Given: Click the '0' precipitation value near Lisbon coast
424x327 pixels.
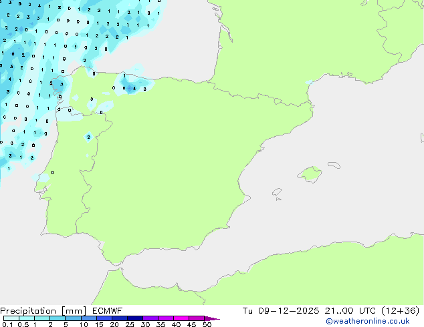Looking at the screenshot, I should tap(52, 172).
